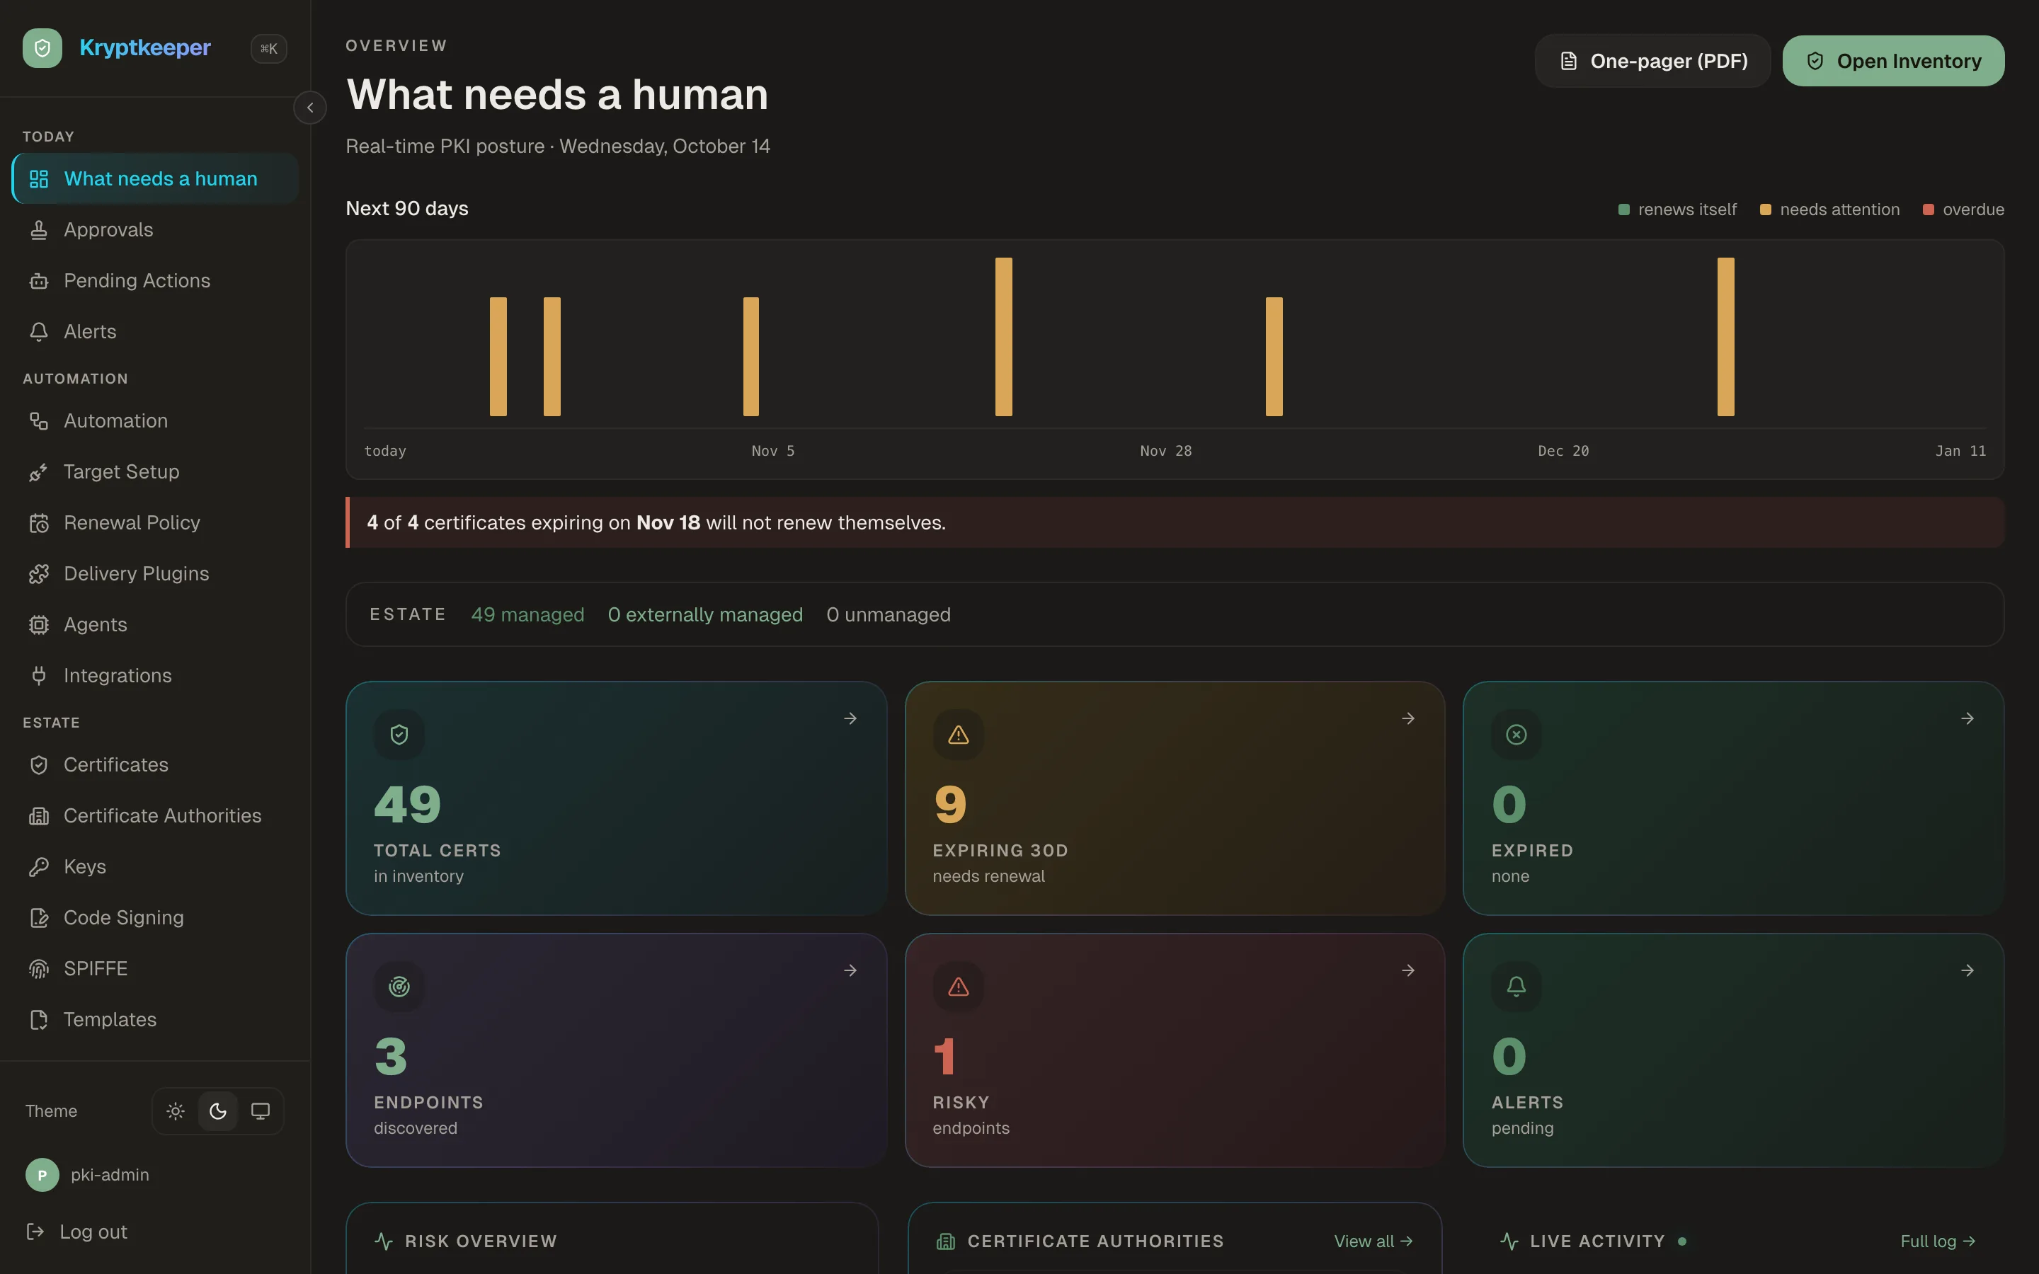Click the Code Signing document icon
The image size is (2039, 1274).
click(39, 917)
